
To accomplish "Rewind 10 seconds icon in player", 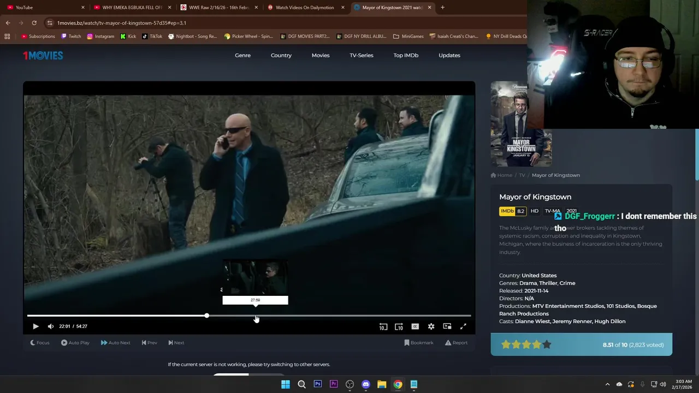I will 383,326.
